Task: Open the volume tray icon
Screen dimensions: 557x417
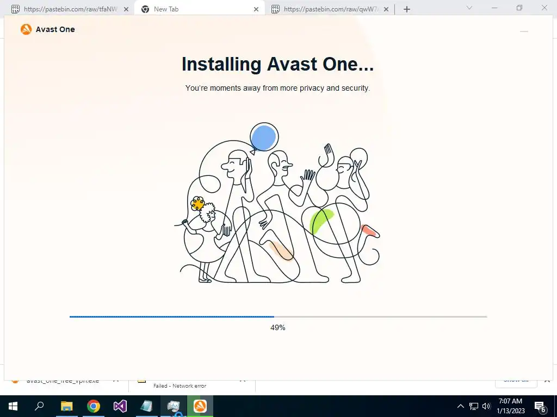Action: 486,406
